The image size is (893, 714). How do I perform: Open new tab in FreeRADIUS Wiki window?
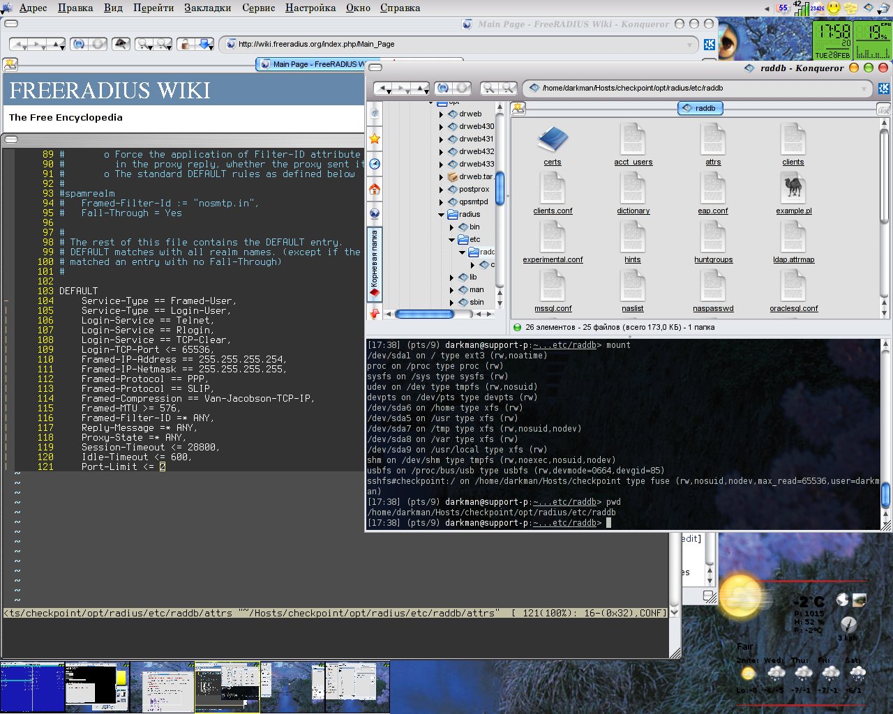tap(10, 64)
